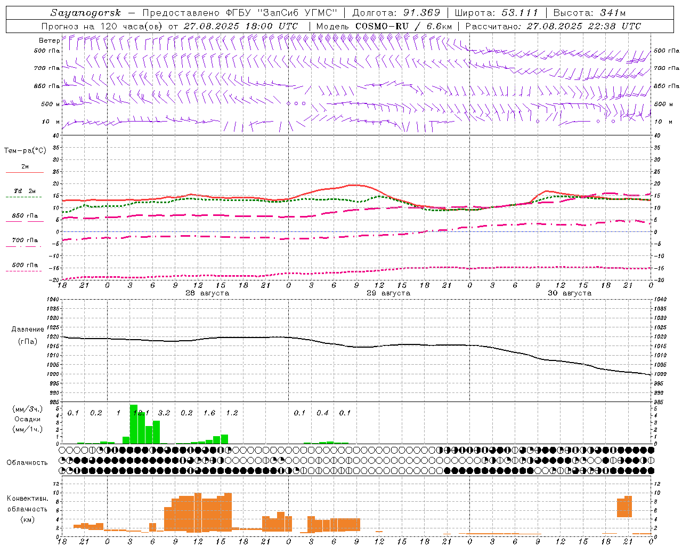This screenshot has width=682, height=546.
Task: Click the 'Тем-ра(°C)' temperature panel label
Action: [x=25, y=151]
